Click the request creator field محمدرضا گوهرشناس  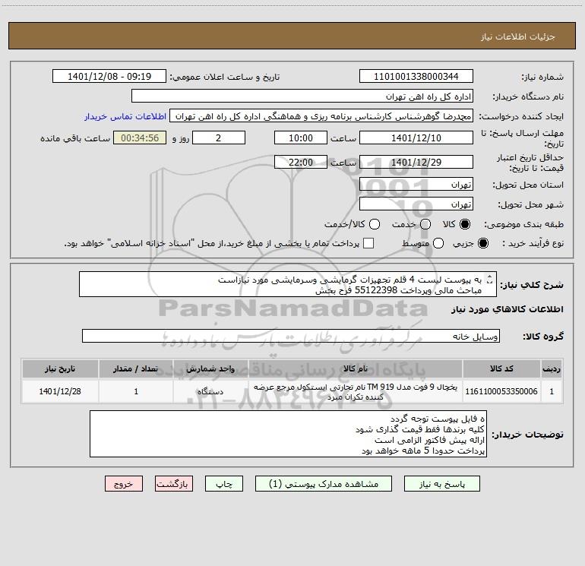321,116
